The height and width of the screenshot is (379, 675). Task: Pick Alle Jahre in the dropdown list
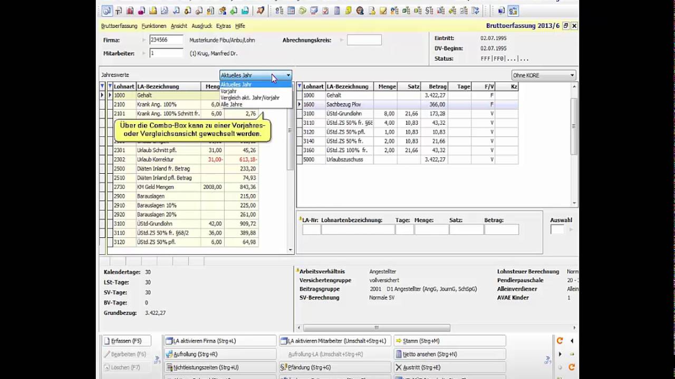(232, 104)
